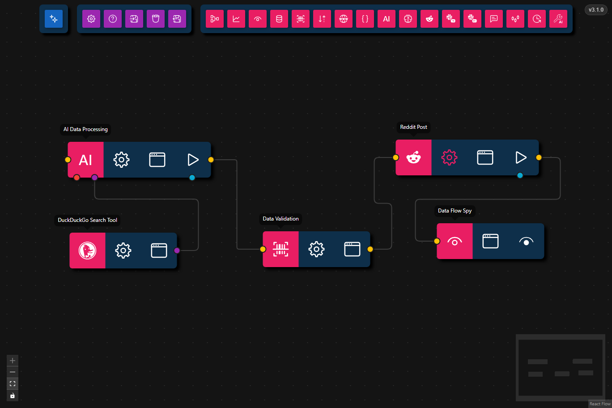Open window panel on Data Validation node
The image size is (612, 408).
(x=352, y=249)
